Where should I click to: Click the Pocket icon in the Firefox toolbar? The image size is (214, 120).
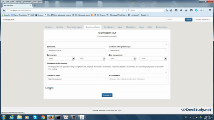pos(176,10)
